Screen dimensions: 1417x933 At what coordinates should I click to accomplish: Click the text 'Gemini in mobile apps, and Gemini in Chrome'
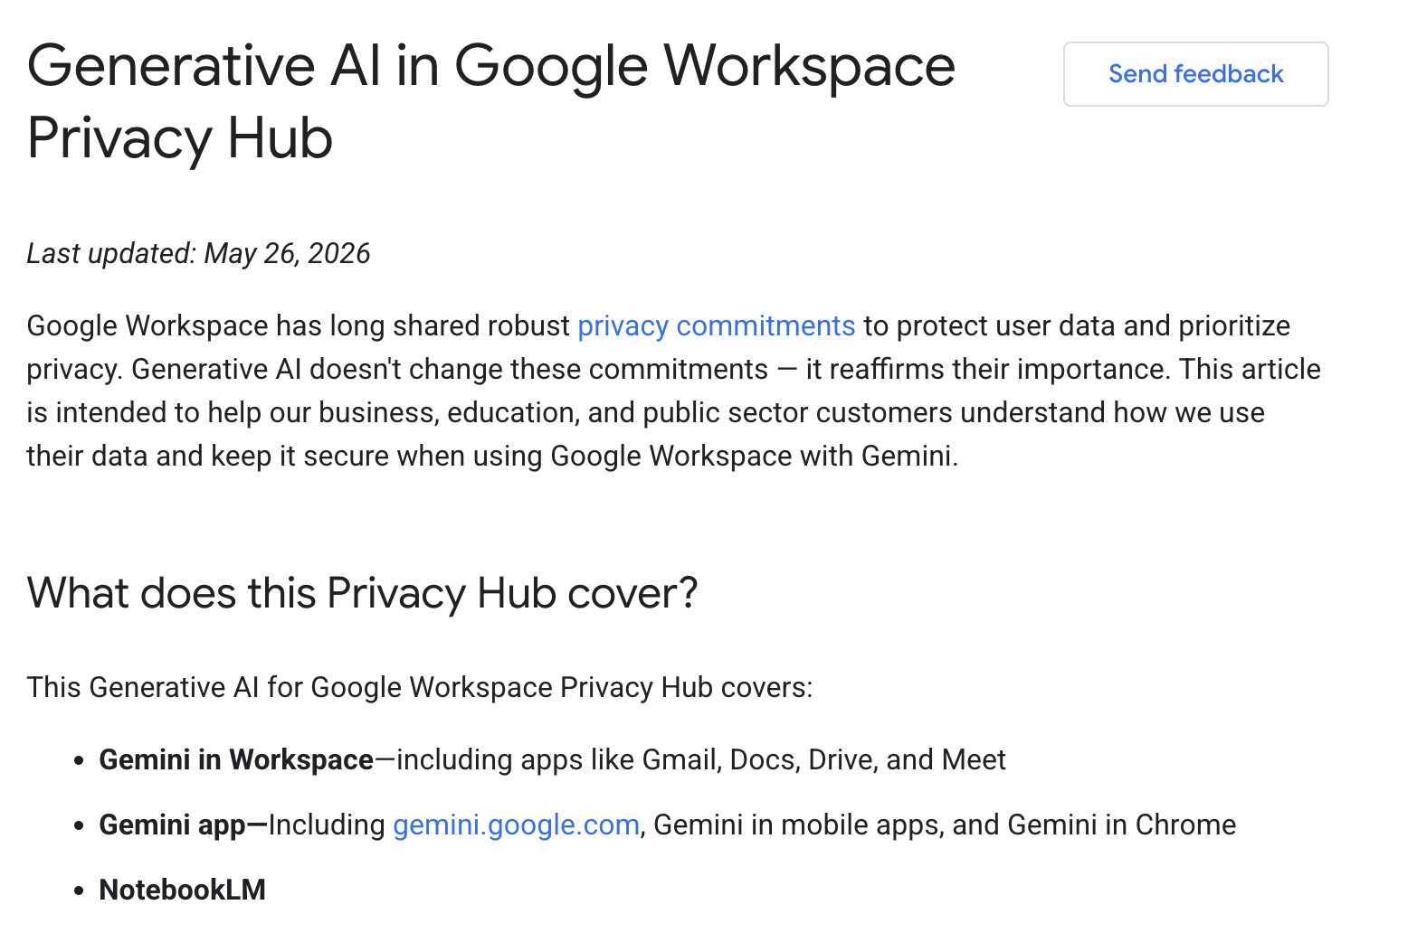coord(945,825)
